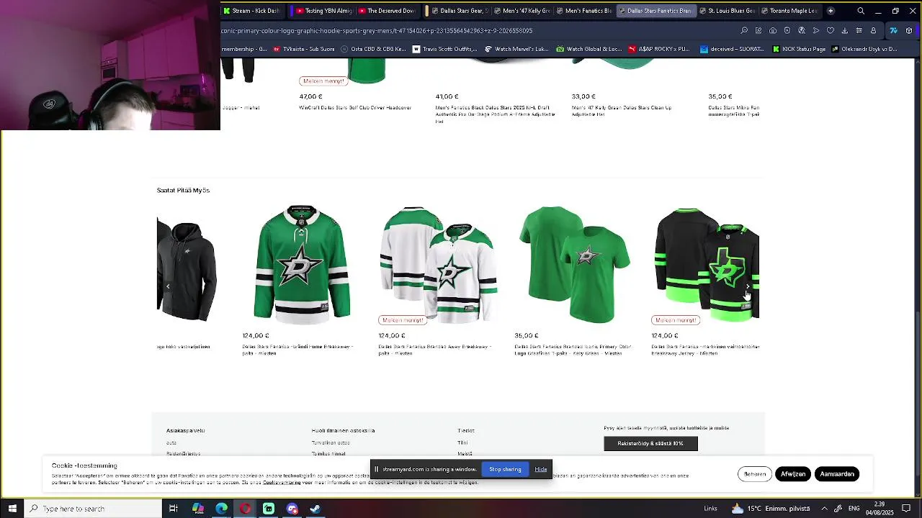Screen dimensions: 922x518
Task: Hide the streamyard sharing notification
Action: click(541, 469)
